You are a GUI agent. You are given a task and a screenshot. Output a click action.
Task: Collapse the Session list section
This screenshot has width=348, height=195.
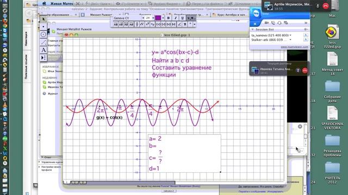tap(252, 29)
